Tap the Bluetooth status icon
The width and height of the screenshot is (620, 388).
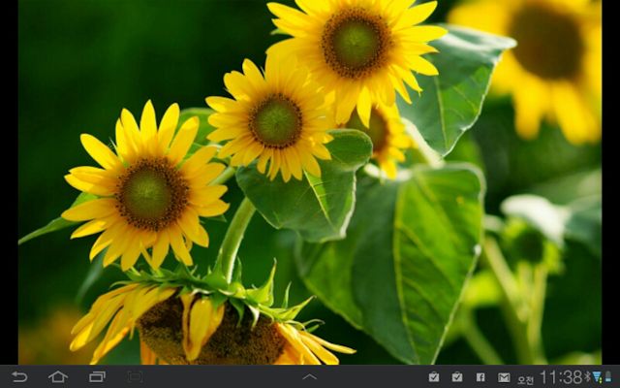587,376
